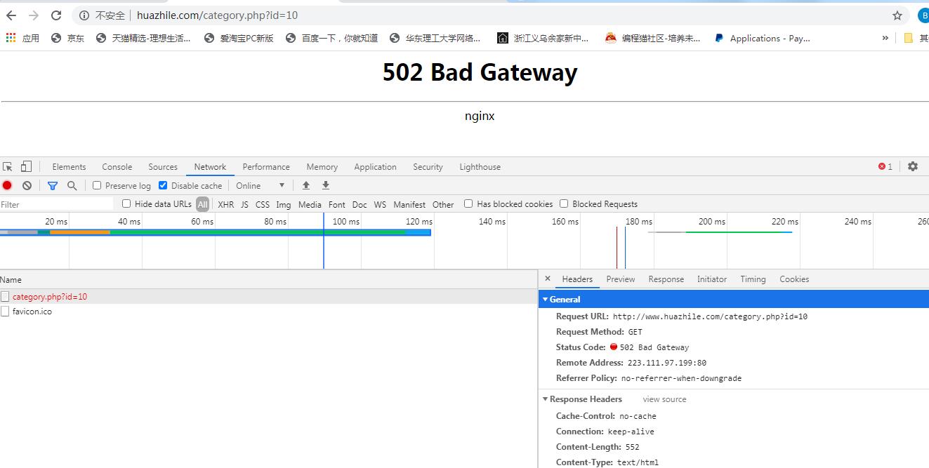The height and width of the screenshot is (468, 929).
Task: Select the favicon.ico request row
Action: pyautogui.click(x=269, y=312)
